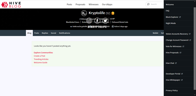Click the calendar icon before Active 3 days ago
This screenshot has width=196, height=96.
[113, 27]
